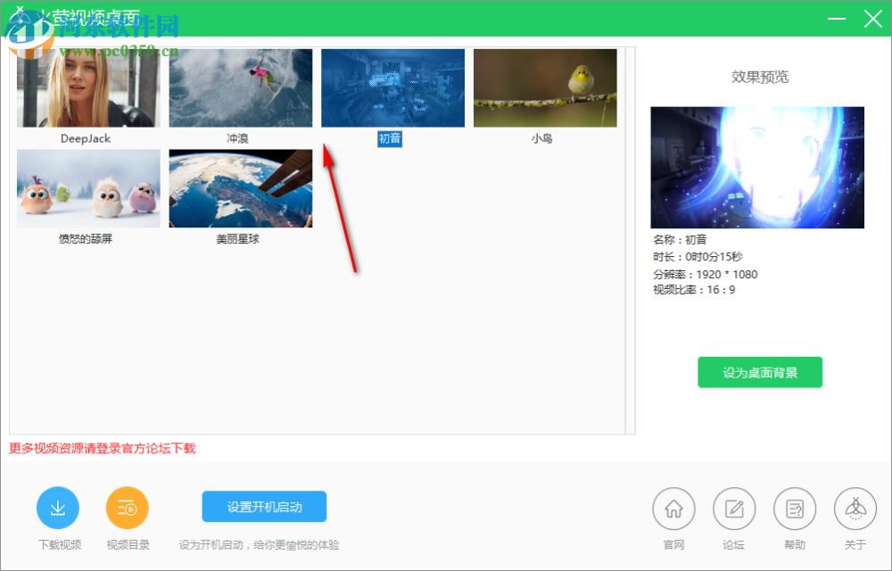Open the 关于 (About) icon
892x571 pixels.
coord(855,507)
